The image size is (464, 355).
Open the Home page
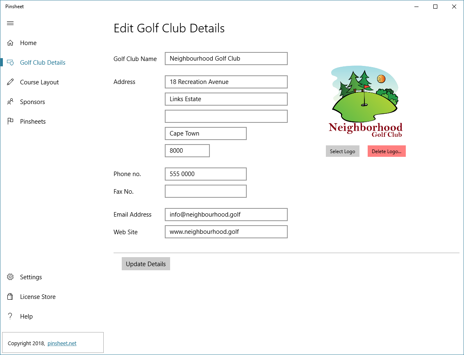tap(28, 43)
